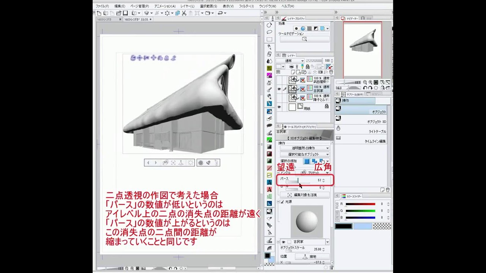Select the blend droplets tool

pos(269,61)
